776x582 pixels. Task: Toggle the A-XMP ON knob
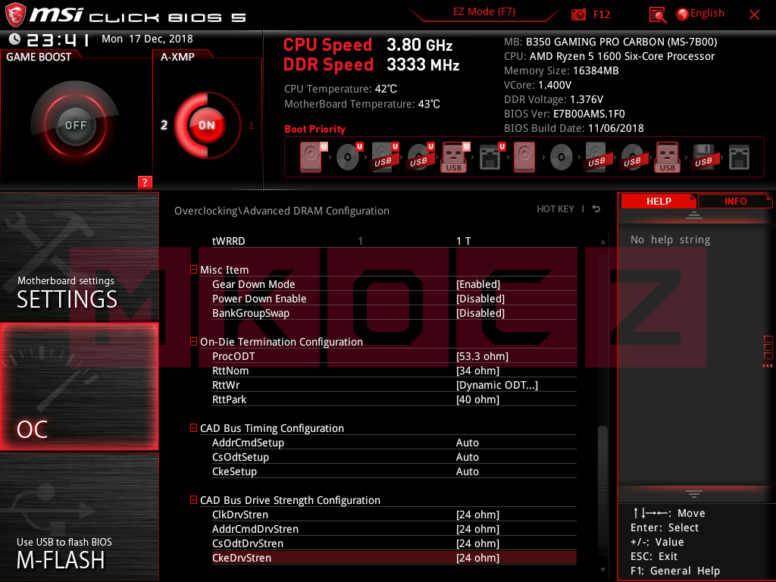207,125
